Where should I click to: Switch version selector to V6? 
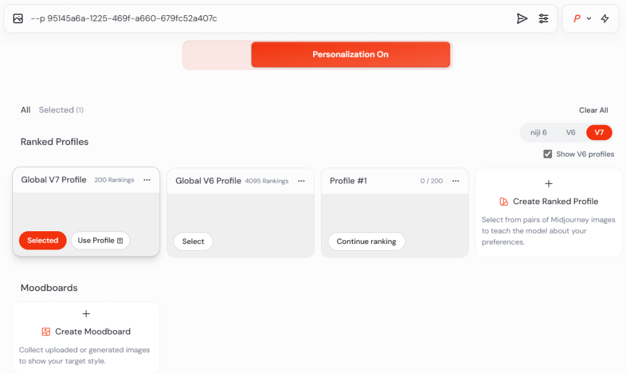click(570, 133)
